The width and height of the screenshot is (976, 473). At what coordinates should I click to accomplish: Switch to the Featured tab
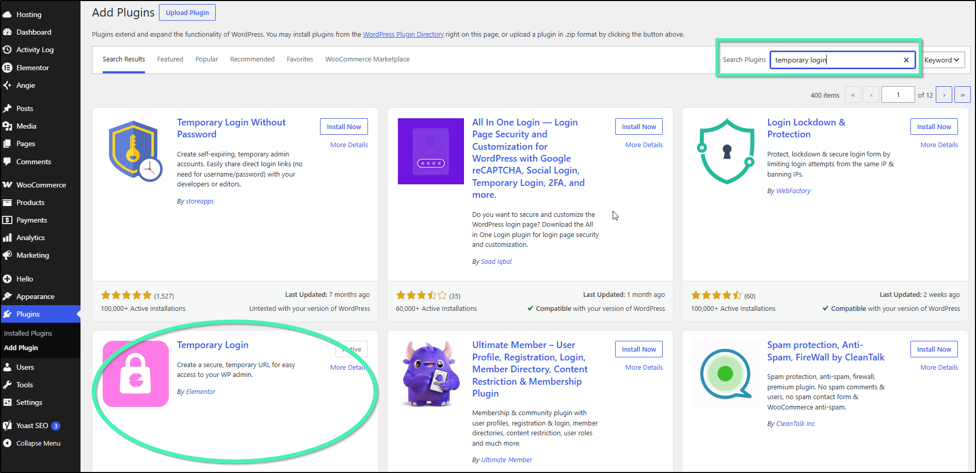click(170, 59)
